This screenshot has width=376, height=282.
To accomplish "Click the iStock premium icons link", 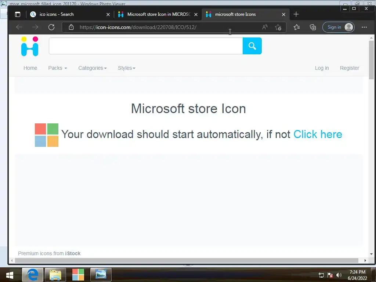I will 73,253.
